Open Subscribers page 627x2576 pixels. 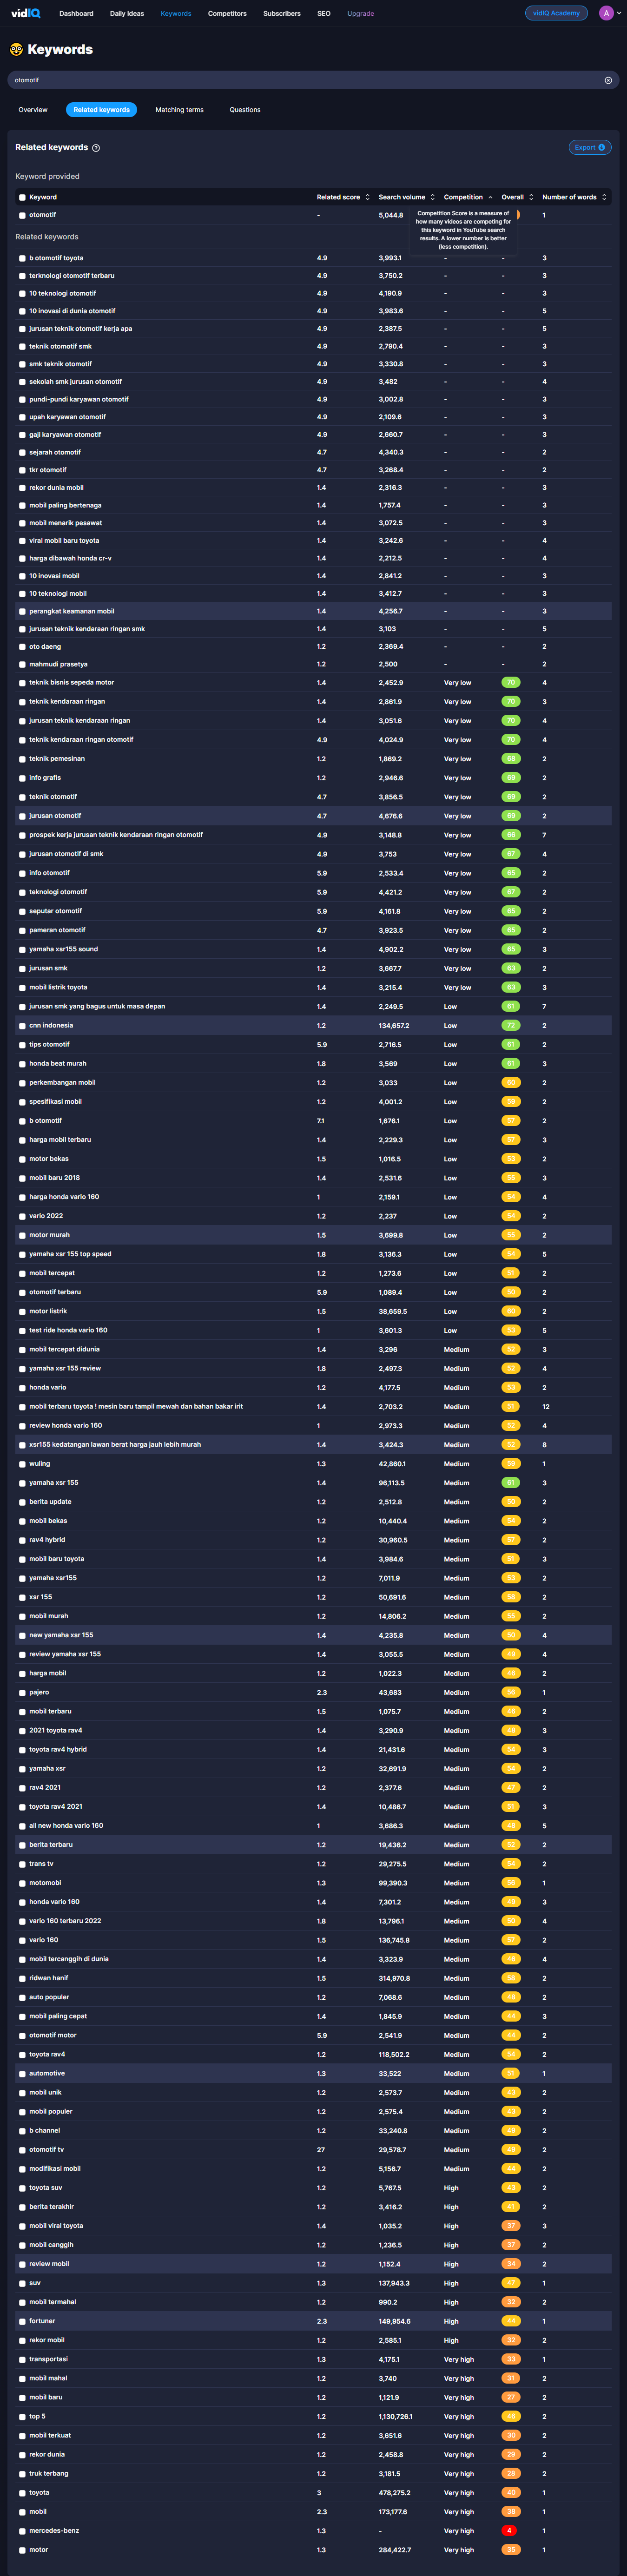click(282, 14)
